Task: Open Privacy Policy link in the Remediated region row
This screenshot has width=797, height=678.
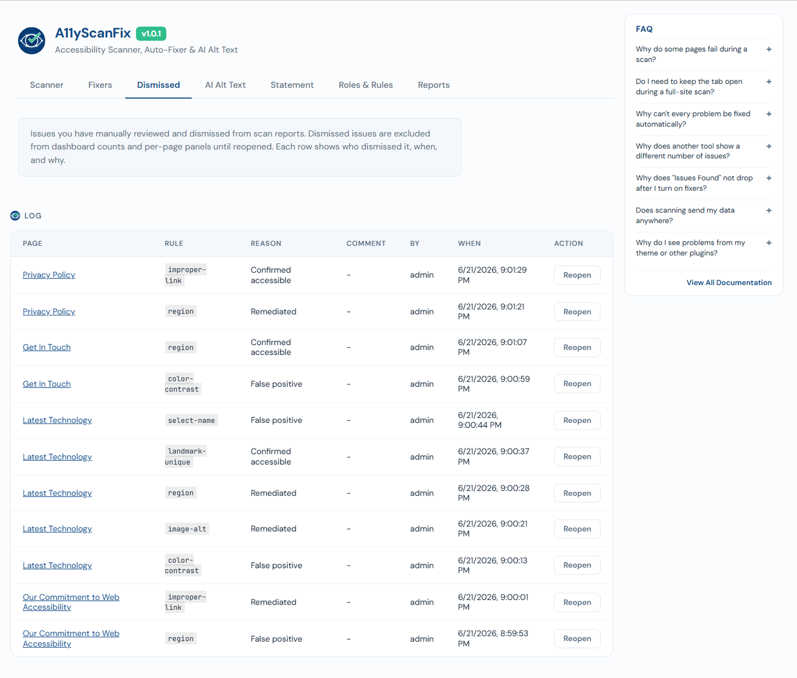Action: (x=49, y=312)
